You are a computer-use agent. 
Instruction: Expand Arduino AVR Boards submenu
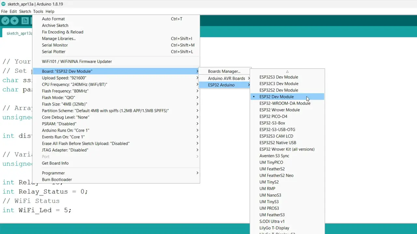point(225,78)
